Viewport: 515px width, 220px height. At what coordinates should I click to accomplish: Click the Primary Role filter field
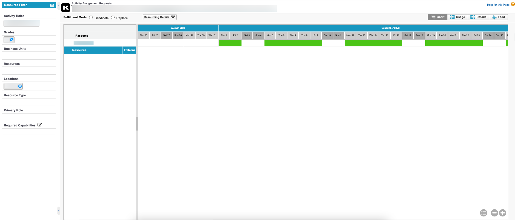click(x=29, y=117)
